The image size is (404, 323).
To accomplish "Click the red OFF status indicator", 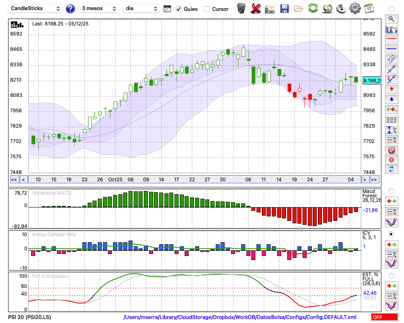I will coord(385,317).
